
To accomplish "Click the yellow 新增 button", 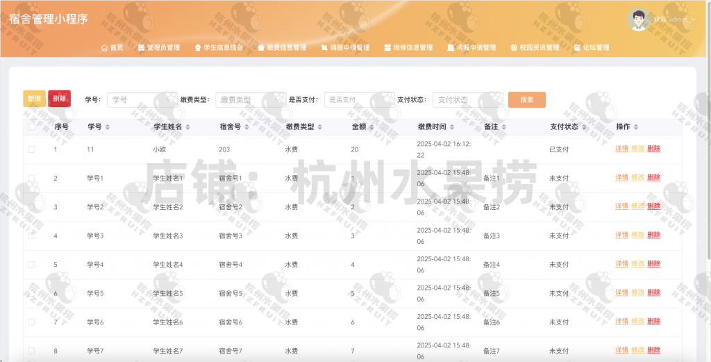I will click(35, 99).
